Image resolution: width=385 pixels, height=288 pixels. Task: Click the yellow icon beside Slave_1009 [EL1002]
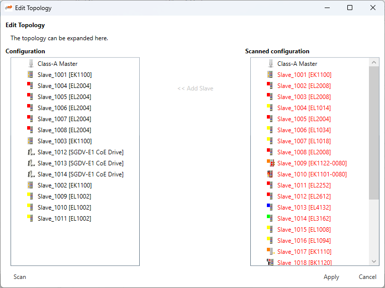coord(30,197)
